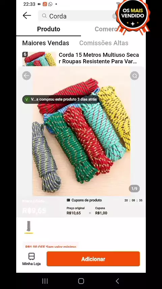Select the Comissões Altas filter

104,43
